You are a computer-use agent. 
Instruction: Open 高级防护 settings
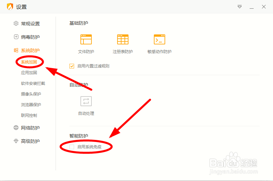pyautogui.click(x=30, y=141)
